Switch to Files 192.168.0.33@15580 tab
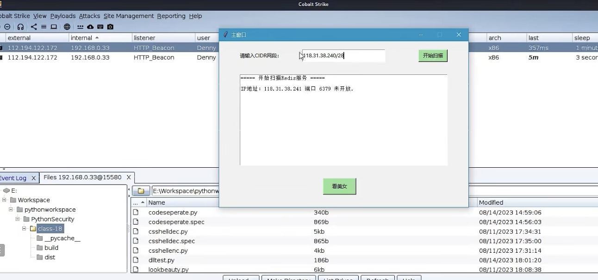The image size is (598, 280). tap(82, 177)
